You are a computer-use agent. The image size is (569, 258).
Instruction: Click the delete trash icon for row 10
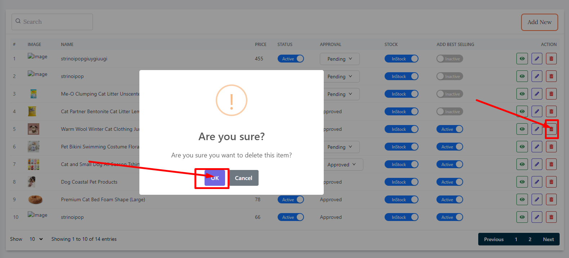(551, 217)
